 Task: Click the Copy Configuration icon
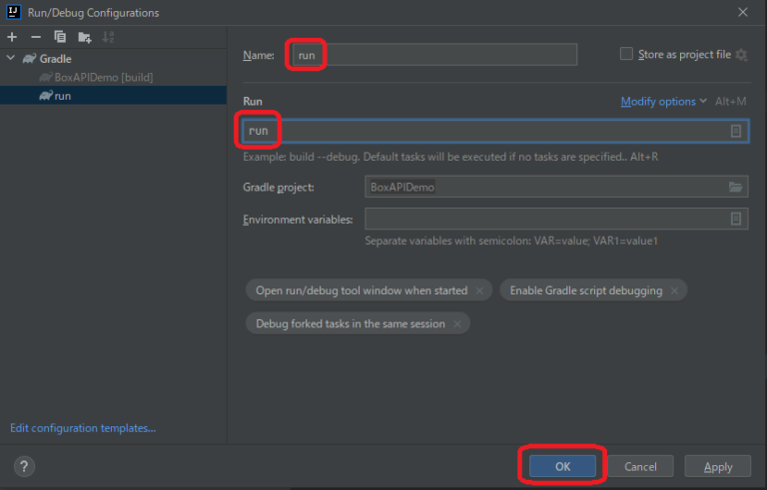point(60,37)
